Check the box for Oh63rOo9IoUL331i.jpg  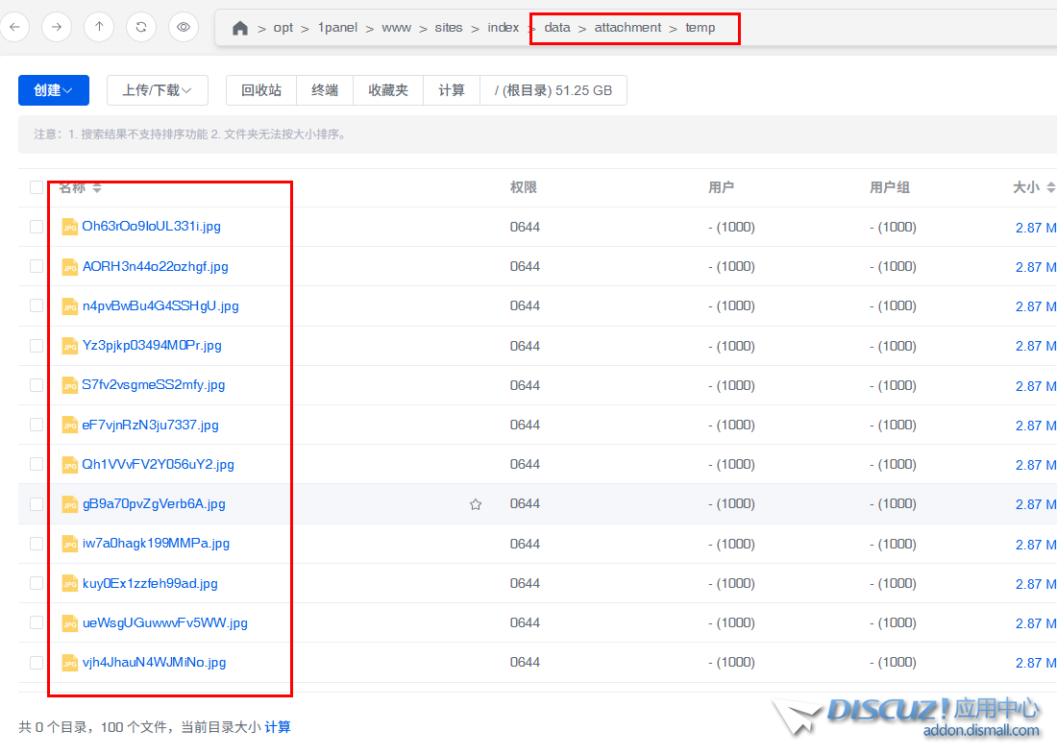(x=37, y=227)
